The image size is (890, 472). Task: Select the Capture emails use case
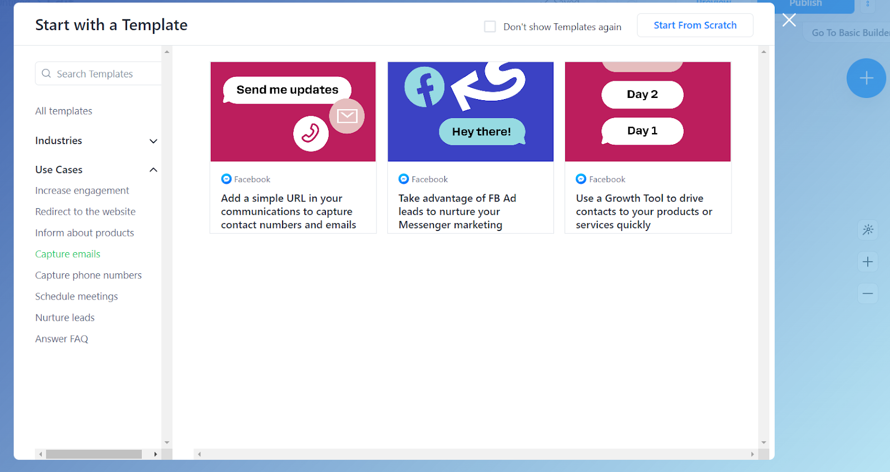pyautogui.click(x=68, y=254)
